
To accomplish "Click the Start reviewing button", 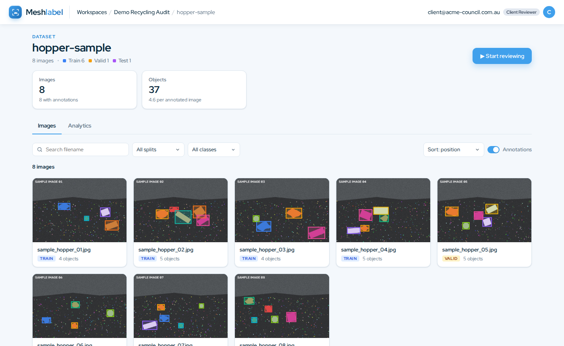I will (x=502, y=56).
